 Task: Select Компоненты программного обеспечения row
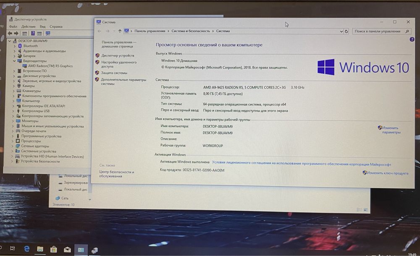coord(54,96)
